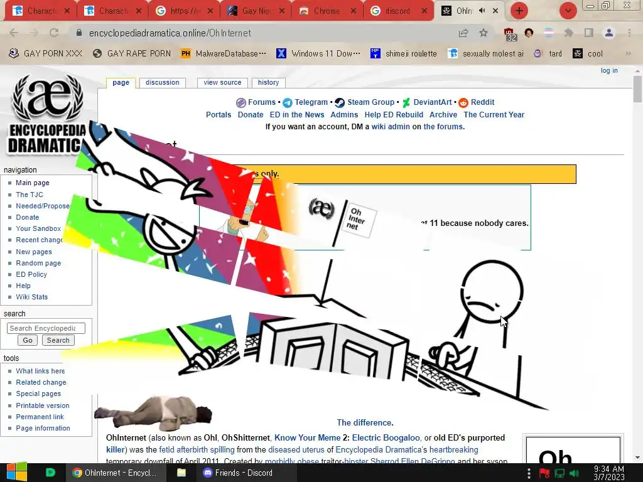This screenshot has height=482, width=643.
Task: Click the red flag icon in the system tray
Action: coord(544,473)
